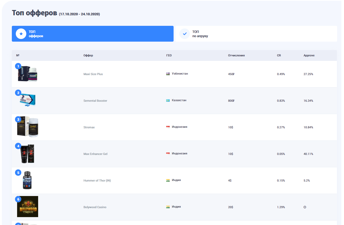
Task: Select the Казахстан geo text
Action: coord(179,100)
